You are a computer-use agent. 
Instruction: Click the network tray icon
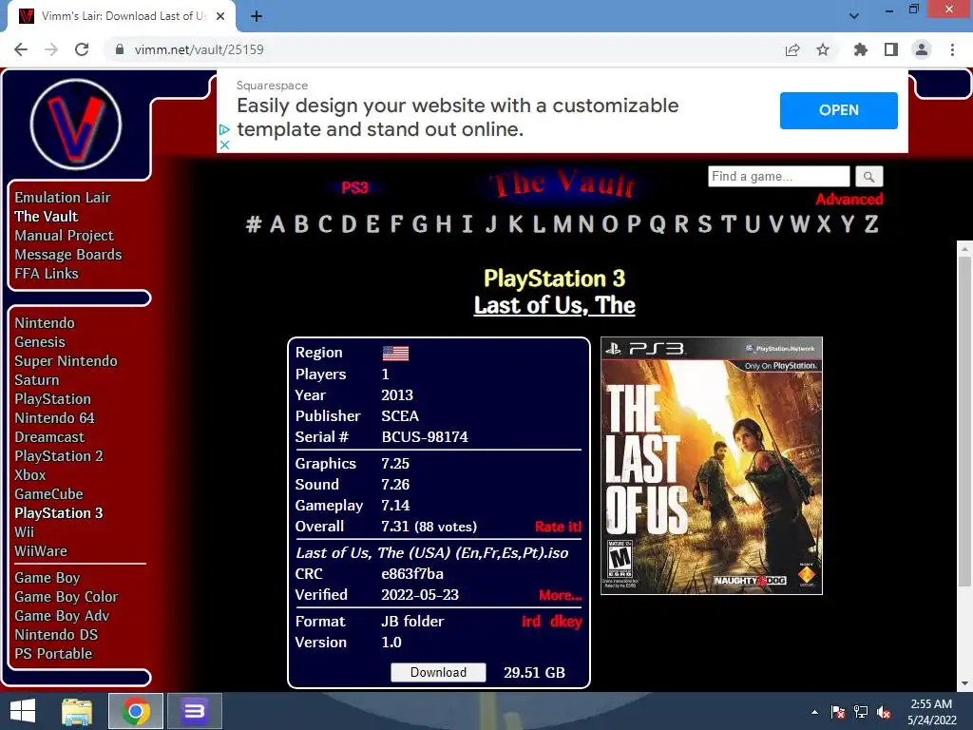click(861, 712)
